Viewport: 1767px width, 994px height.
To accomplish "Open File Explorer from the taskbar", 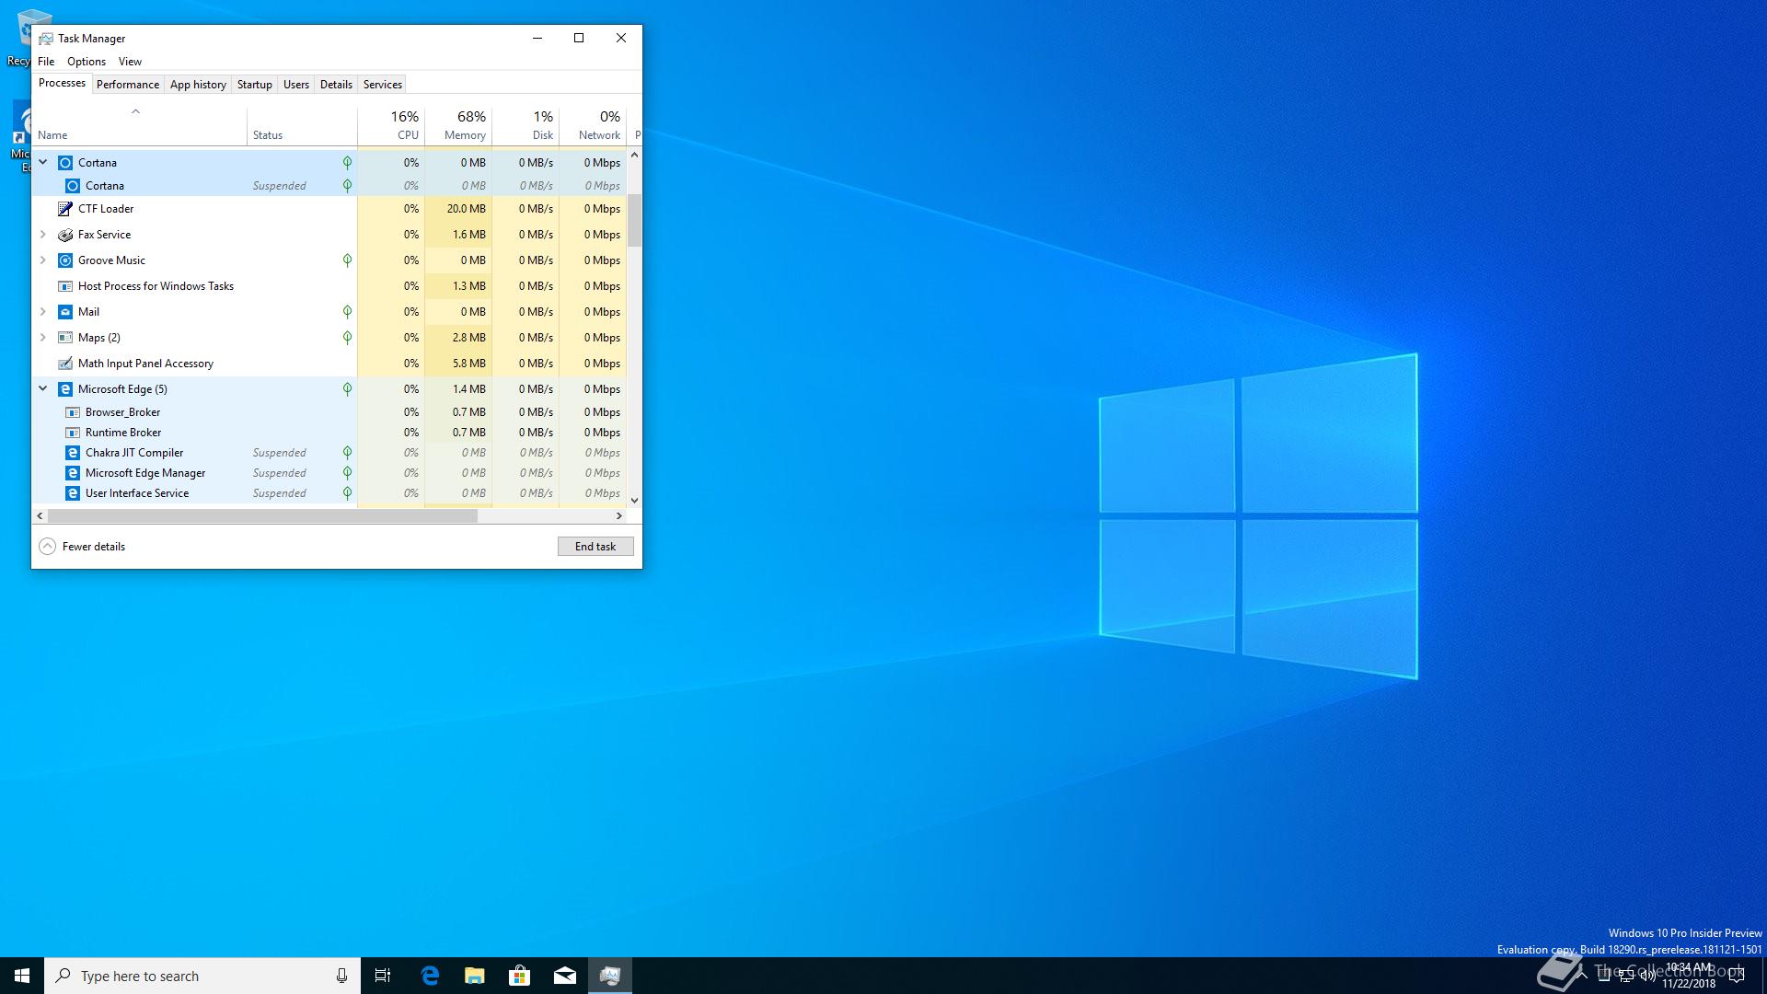I will 475,976.
